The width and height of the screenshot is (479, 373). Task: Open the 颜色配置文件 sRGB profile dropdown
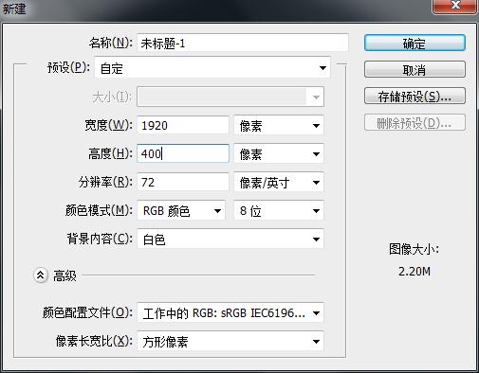click(230, 313)
